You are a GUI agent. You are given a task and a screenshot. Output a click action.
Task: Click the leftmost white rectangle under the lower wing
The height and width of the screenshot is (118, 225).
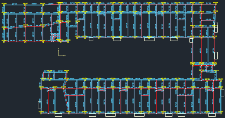pyautogui.click(x=58, y=115)
